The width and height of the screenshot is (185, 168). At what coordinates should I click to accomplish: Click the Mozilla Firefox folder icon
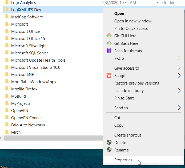(7, 89)
